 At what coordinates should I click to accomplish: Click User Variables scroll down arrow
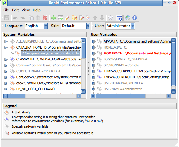(174, 91)
